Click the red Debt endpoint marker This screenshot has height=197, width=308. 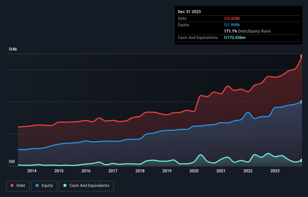(302, 56)
